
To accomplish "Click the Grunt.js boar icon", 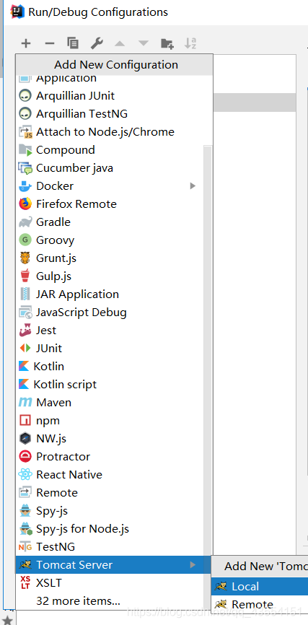I will tap(25, 258).
